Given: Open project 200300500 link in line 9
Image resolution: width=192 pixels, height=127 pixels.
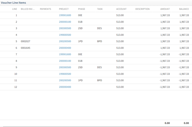Looking at the screenshot, I should (65, 67).
